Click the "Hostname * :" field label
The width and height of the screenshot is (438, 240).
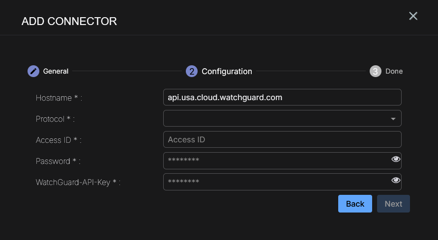tap(59, 98)
